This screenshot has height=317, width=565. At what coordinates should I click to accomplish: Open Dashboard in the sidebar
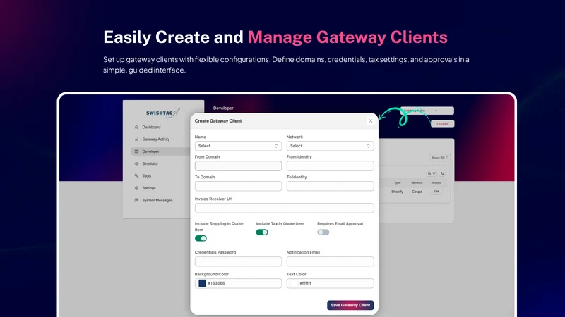[x=151, y=127]
